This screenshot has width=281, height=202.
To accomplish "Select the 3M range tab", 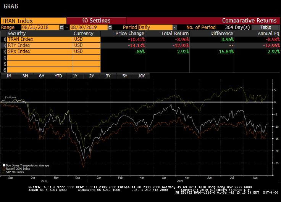I will pyautogui.click(x=25, y=76).
